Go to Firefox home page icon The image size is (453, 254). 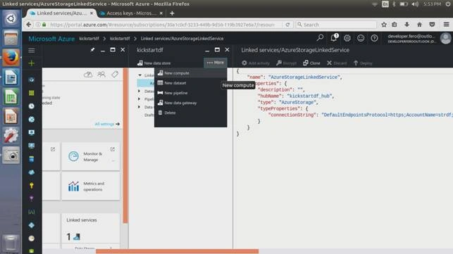click(x=419, y=25)
